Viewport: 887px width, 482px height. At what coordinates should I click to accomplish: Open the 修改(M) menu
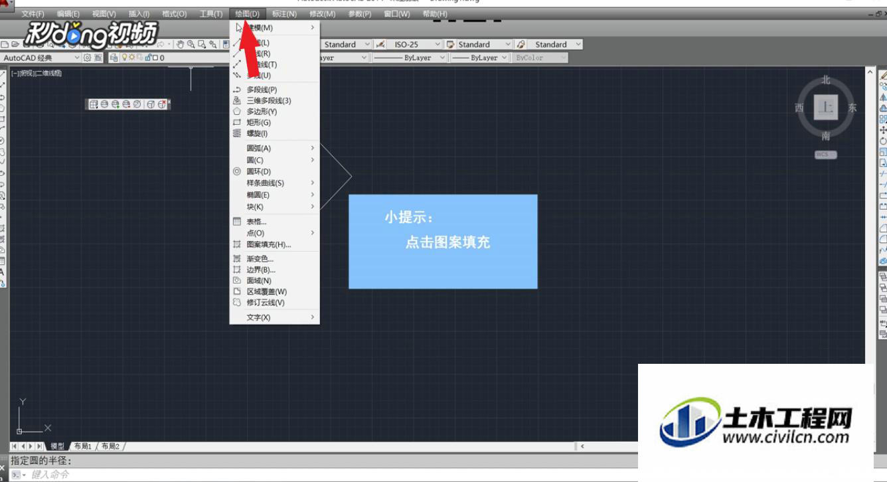click(x=322, y=14)
